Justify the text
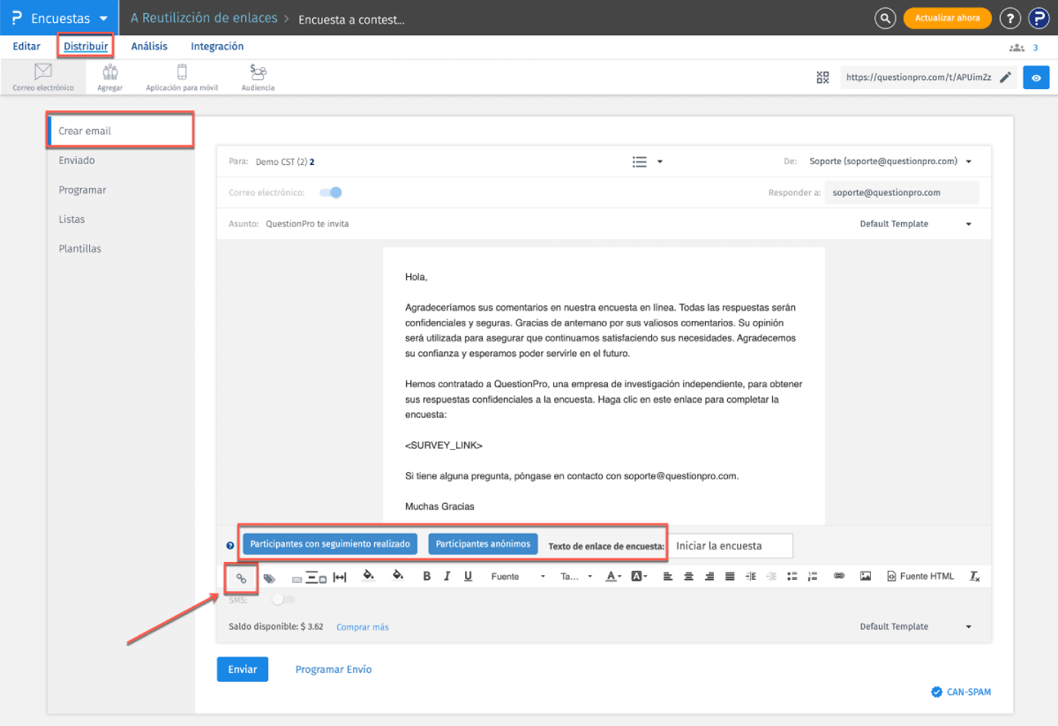Image resolution: width=1058 pixels, height=726 pixels. (x=730, y=576)
